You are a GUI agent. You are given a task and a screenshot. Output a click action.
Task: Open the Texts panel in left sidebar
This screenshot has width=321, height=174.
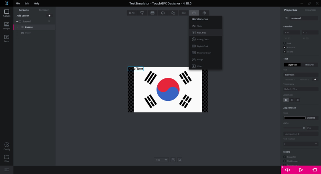click(x=6, y=39)
